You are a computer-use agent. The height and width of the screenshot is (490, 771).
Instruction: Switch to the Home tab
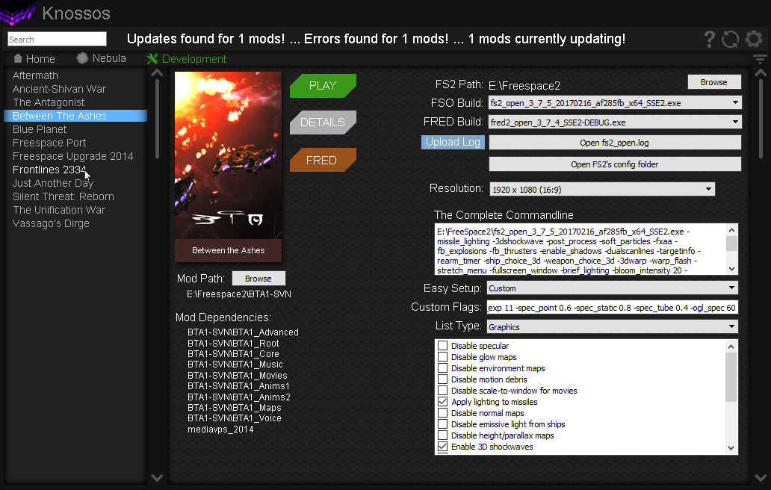[x=34, y=59]
